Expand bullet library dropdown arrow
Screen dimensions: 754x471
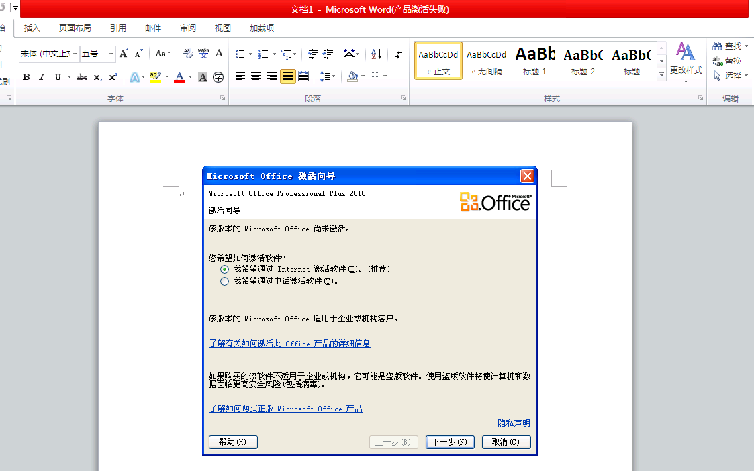pyautogui.click(x=250, y=54)
